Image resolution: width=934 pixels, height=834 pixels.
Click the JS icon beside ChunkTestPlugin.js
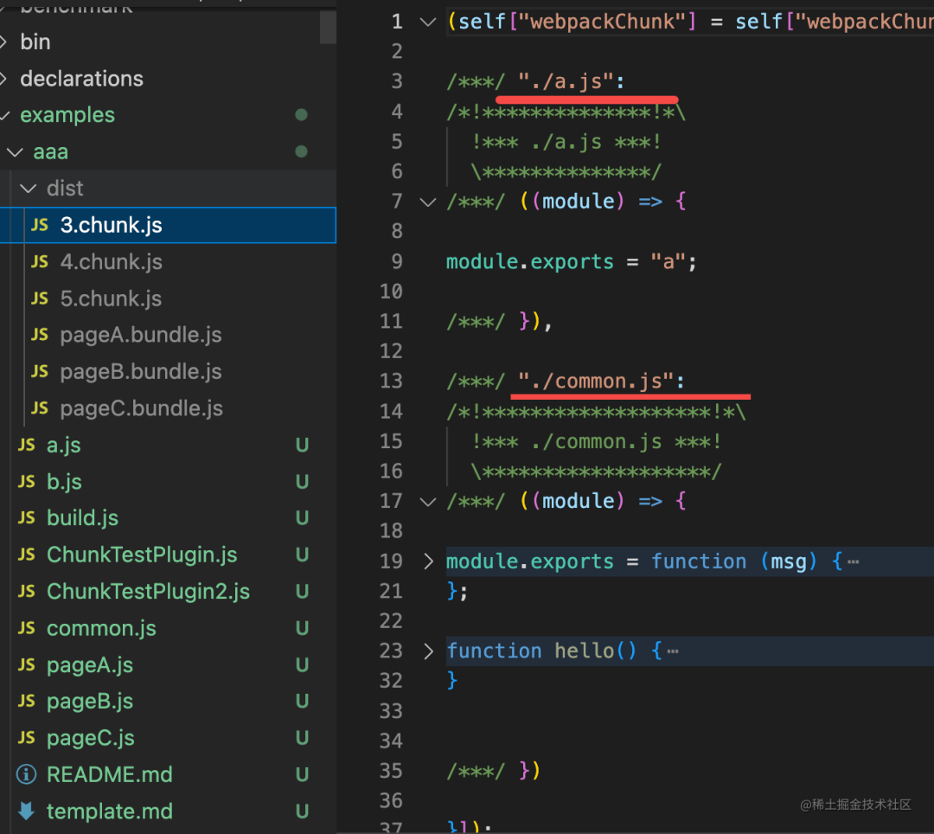tap(27, 555)
